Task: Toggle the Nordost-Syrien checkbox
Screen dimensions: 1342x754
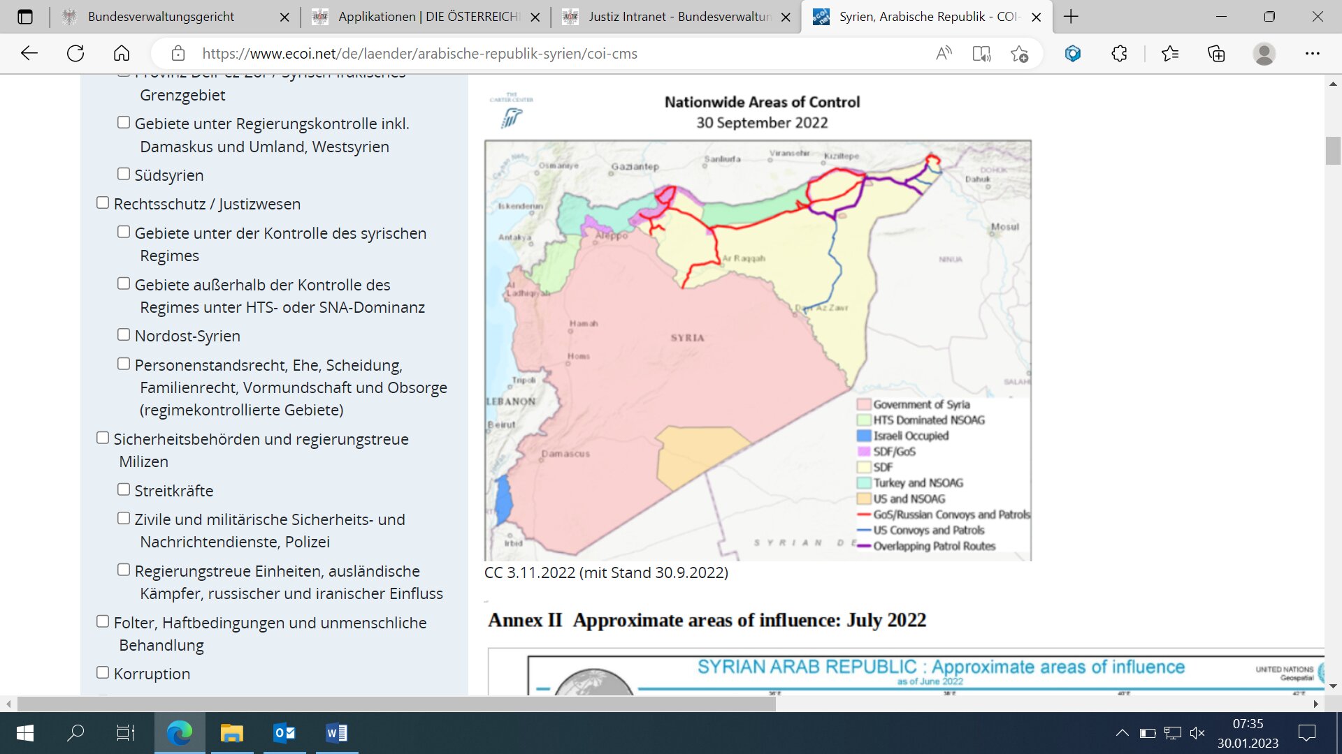Action: [124, 334]
